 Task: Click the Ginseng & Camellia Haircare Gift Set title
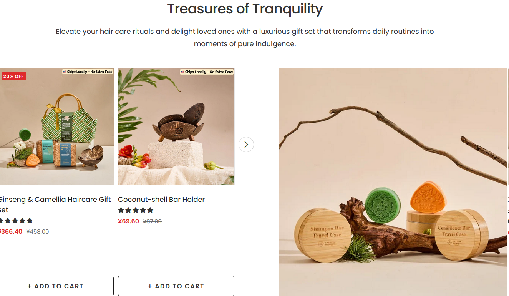pyautogui.click(x=55, y=205)
